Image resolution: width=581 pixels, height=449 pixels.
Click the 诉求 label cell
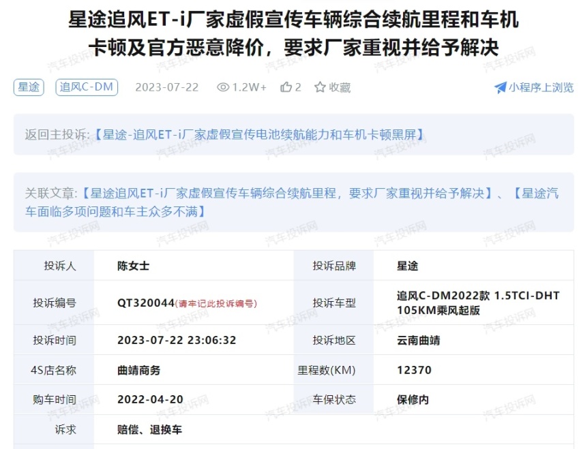click(x=54, y=429)
